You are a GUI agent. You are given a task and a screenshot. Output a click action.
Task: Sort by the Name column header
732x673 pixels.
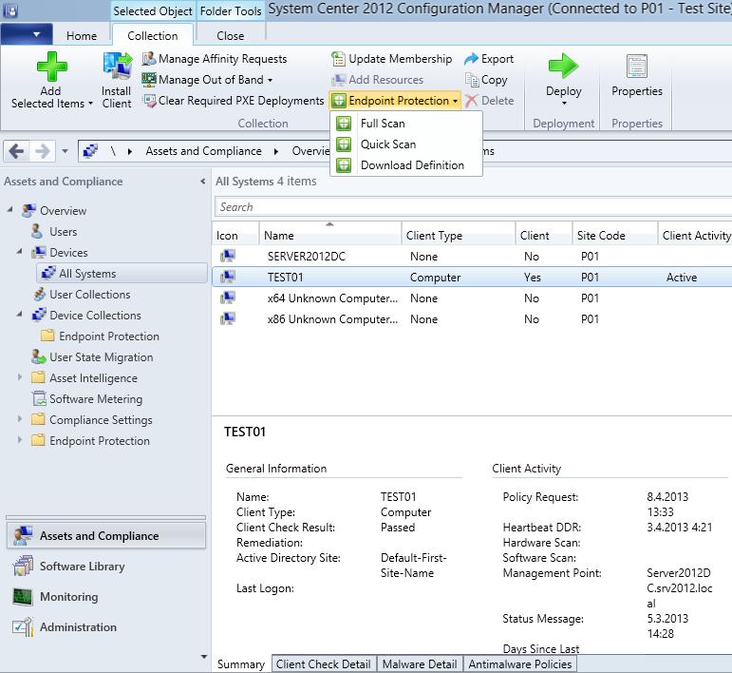pyautogui.click(x=329, y=234)
